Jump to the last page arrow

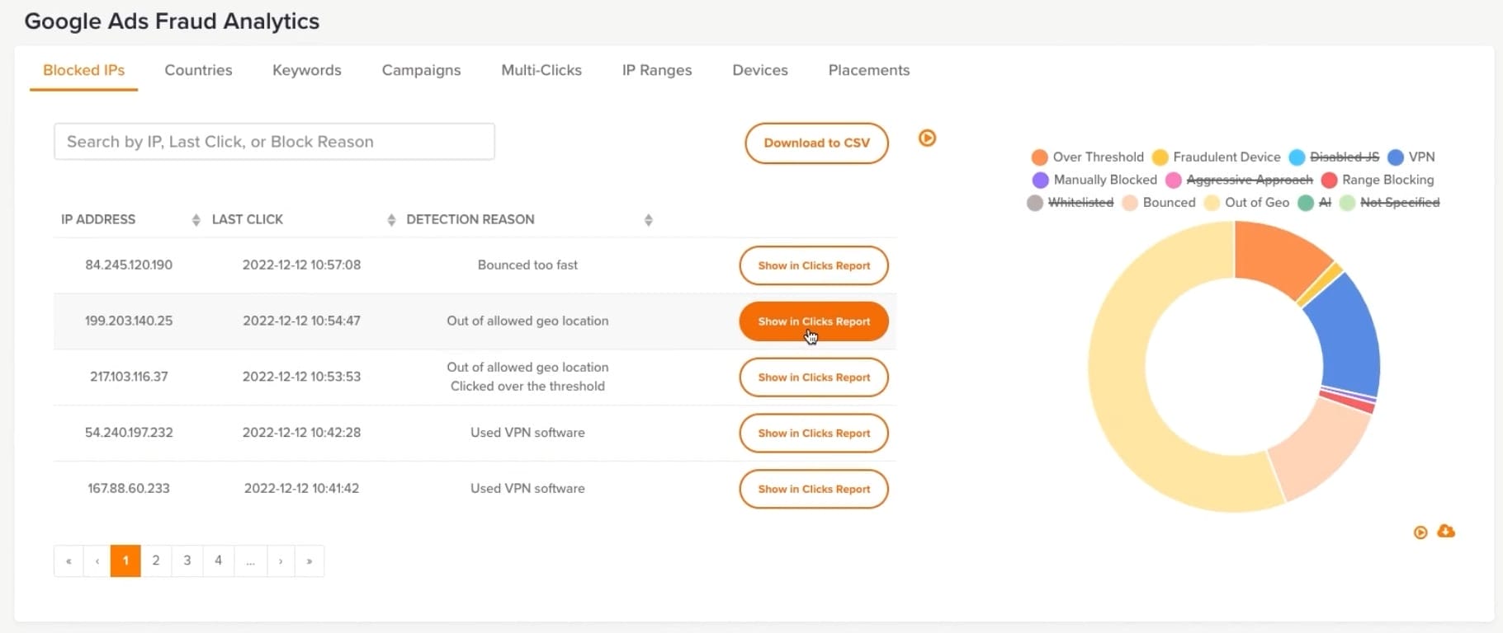click(x=310, y=561)
